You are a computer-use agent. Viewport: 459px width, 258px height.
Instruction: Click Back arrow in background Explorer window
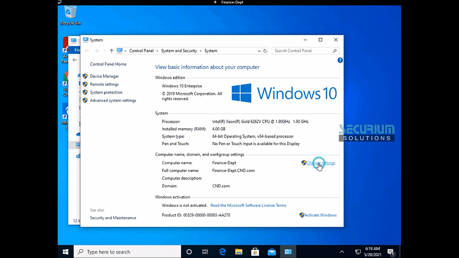[75, 60]
